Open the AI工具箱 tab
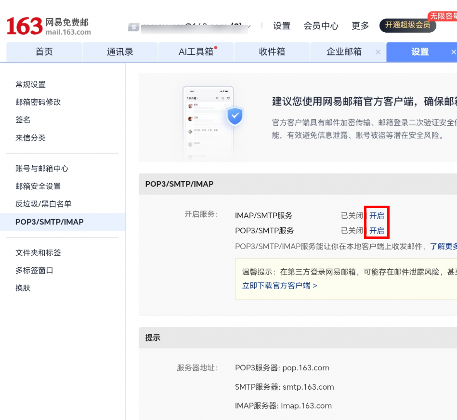Viewport: 457px width, 420px height. (x=196, y=52)
